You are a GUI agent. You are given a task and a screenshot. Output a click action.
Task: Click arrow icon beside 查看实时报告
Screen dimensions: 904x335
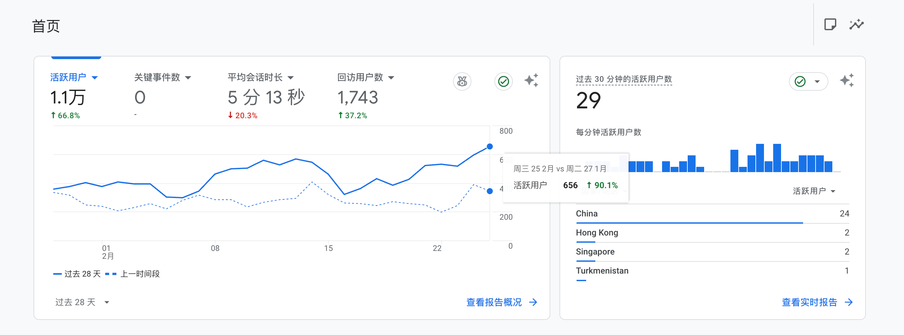[848, 302]
